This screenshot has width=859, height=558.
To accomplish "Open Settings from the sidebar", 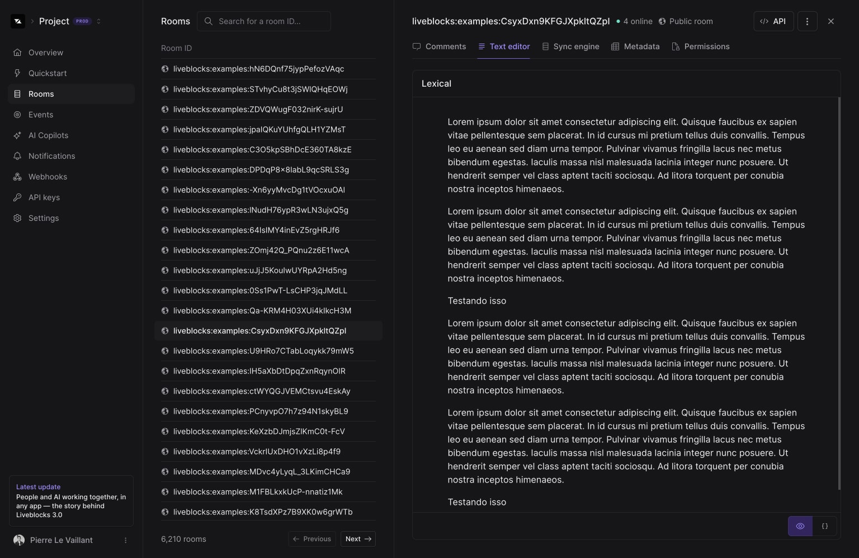I will click(43, 218).
